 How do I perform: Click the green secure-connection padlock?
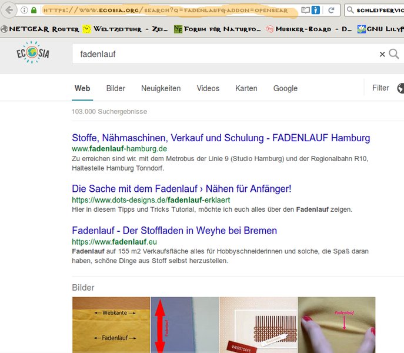point(34,11)
